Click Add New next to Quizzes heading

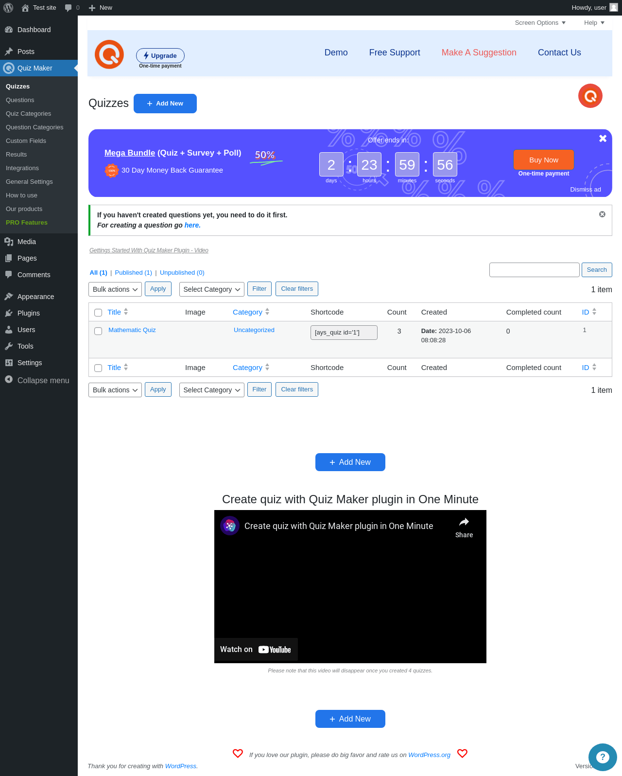click(x=165, y=104)
